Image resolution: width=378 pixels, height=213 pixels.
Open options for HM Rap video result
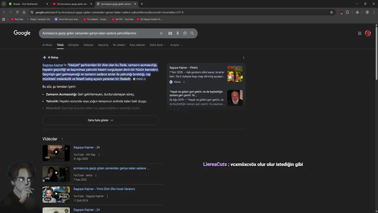(x=99, y=155)
